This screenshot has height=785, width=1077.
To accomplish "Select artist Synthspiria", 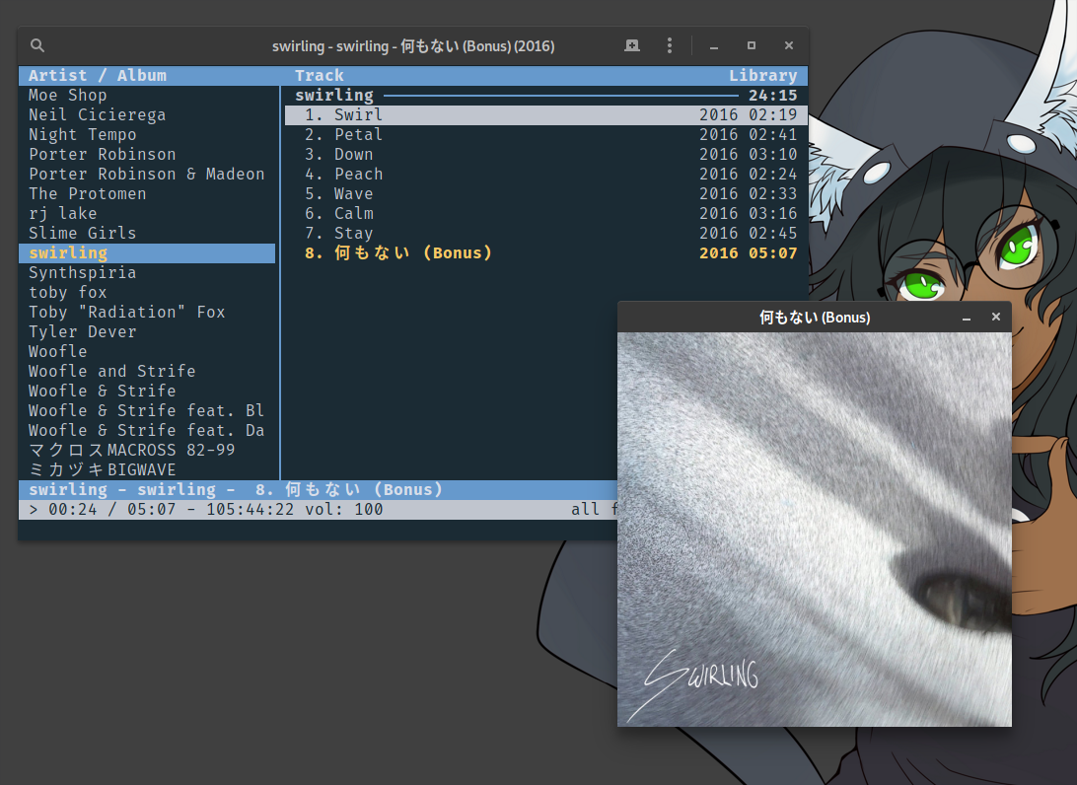I will pos(83,272).
